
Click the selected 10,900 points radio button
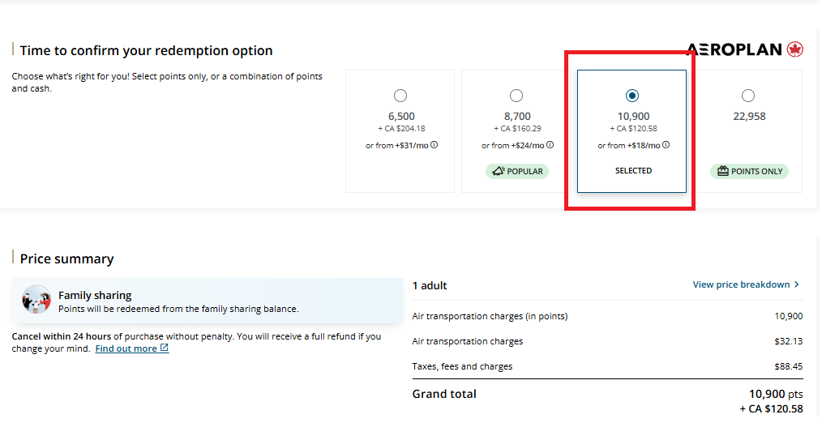click(x=632, y=96)
